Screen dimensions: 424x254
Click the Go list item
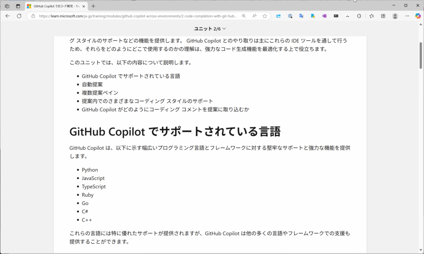(85, 203)
